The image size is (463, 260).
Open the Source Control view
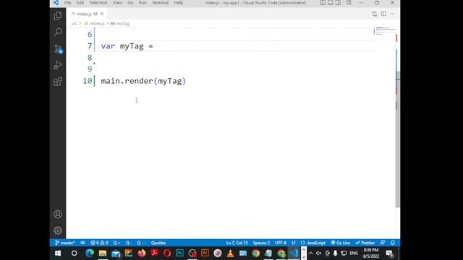tap(58, 48)
